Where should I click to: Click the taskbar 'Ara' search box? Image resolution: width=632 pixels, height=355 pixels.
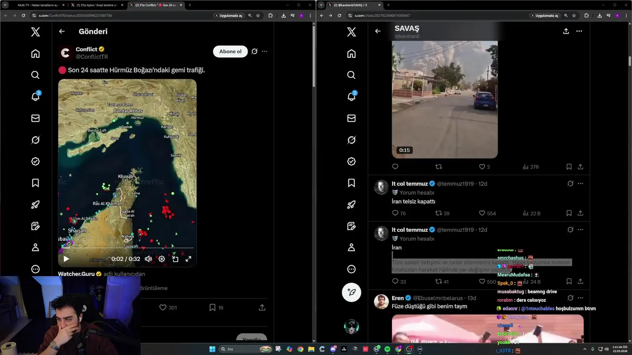[x=245, y=349]
